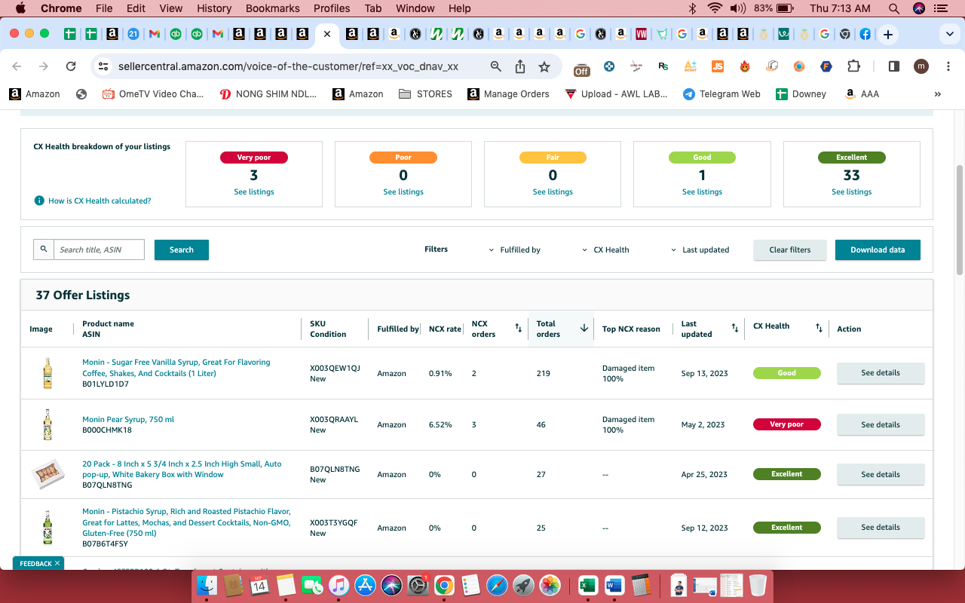The height and width of the screenshot is (603, 965).
Task: Click the info icon next to CX Health calculated
Action: click(x=39, y=200)
